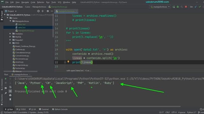
Task: Click the Project tree horizontal scrollbar
Action: point(20,71)
